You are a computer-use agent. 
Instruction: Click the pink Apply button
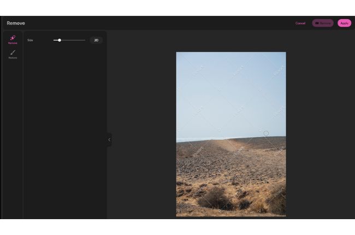344,23
